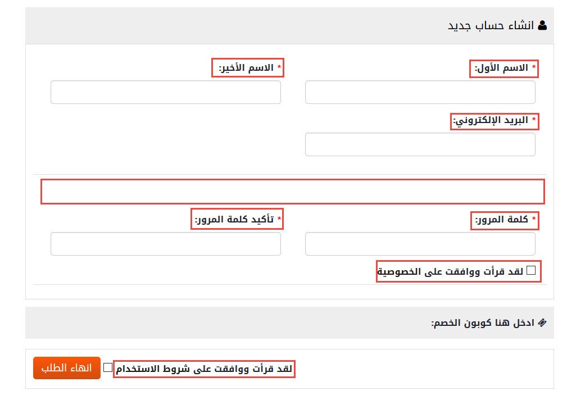Select the كلمة المرور label
This screenshot has height=409, width=567.
click(505, 220)
